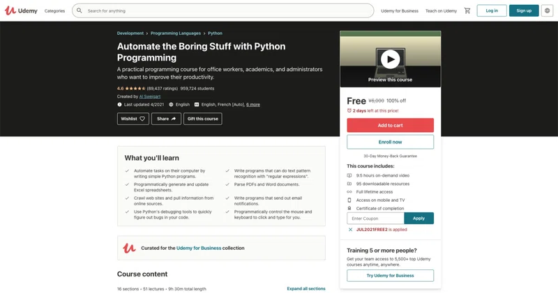Go to Programming Languages breadcrumb

click(176, 33)
